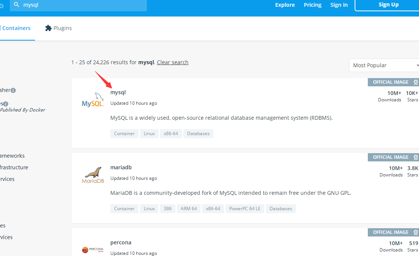Click the Container tag on mariadb card
Viewport: 419px width, 256px height.
point(124,209)
